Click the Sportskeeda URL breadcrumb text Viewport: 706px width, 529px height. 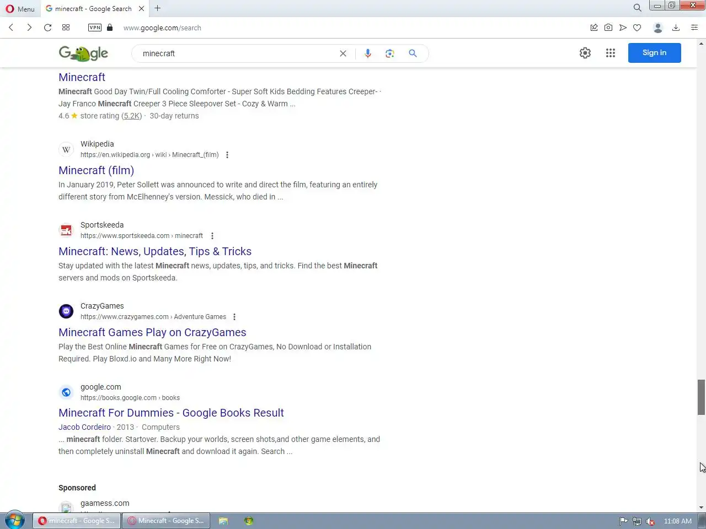click(142, 236)
